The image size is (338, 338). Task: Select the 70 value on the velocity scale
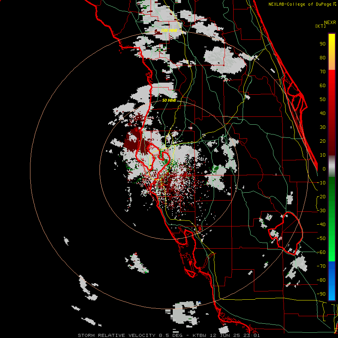point(323,72)
